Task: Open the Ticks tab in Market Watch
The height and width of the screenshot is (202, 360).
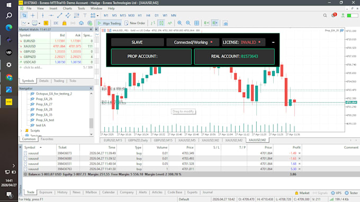Action: pos(73,81)
